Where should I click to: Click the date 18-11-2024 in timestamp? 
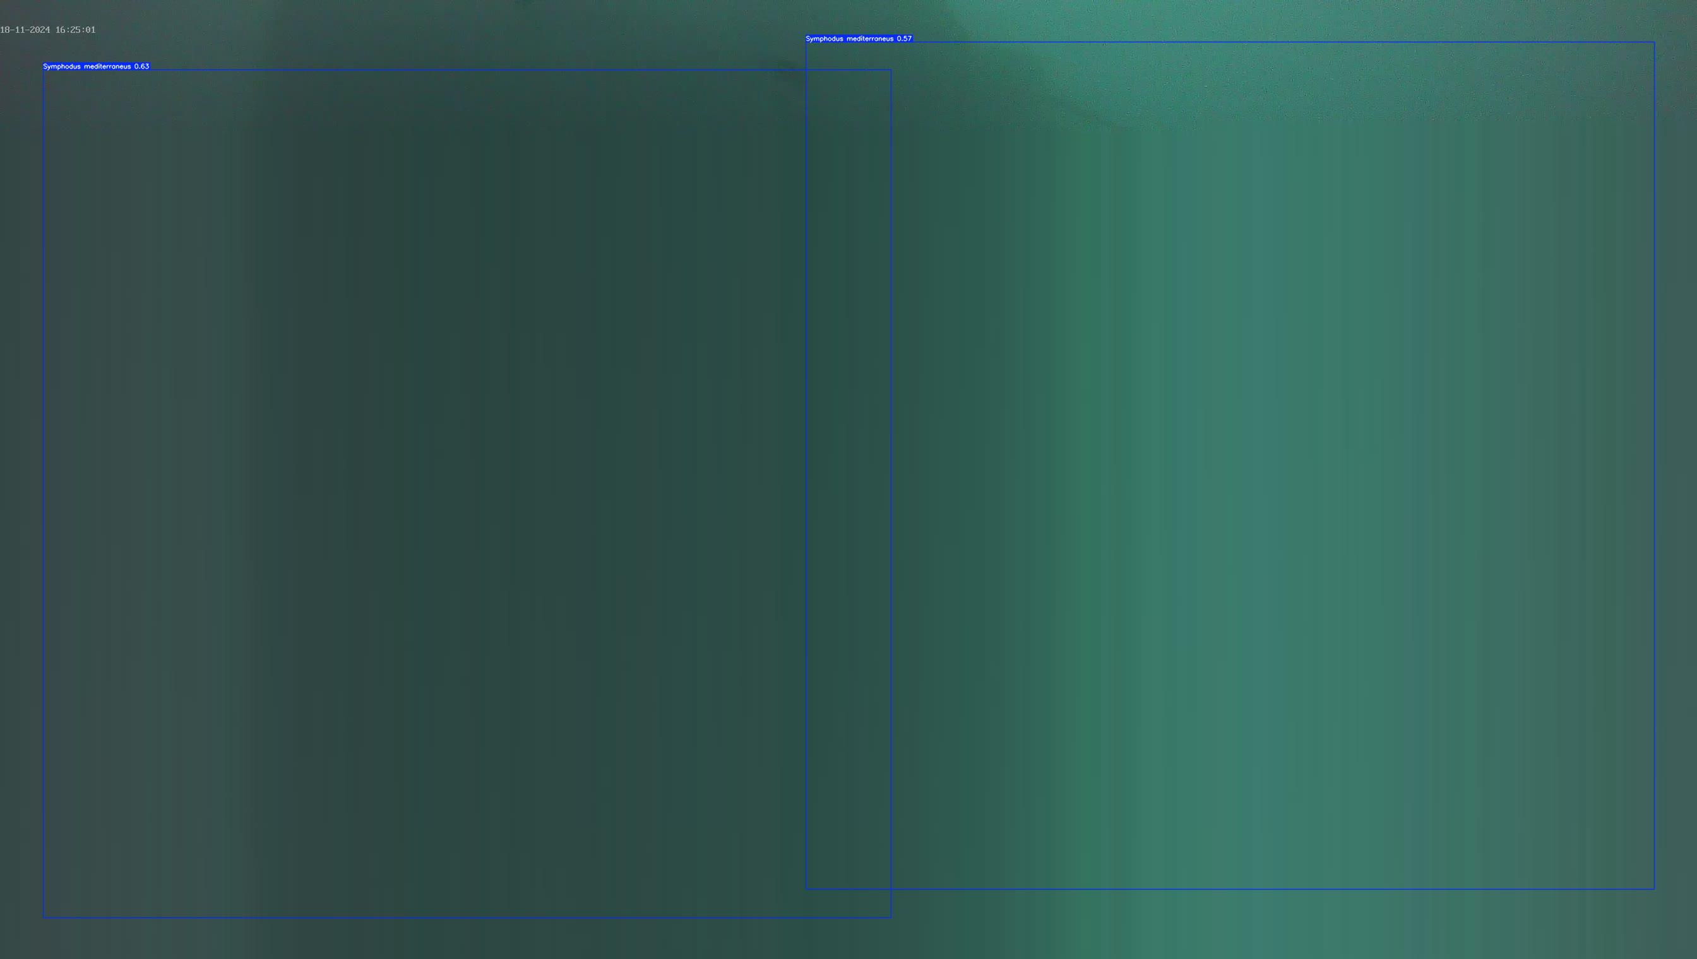tap(25, 30)
